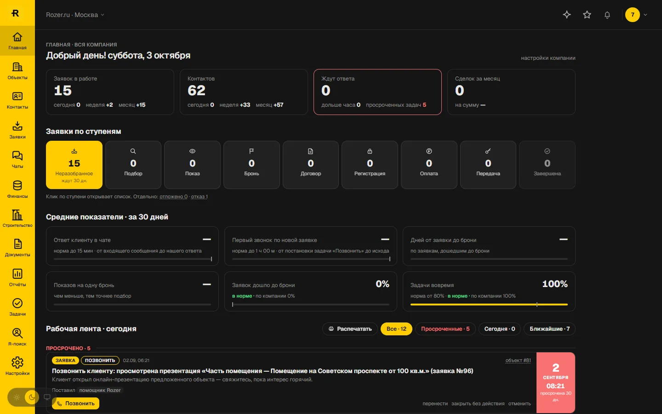The height and width of the screenshot is (414, 662).
Task: Select system theme monitor toggle
Action: click(x=47, y=397)
